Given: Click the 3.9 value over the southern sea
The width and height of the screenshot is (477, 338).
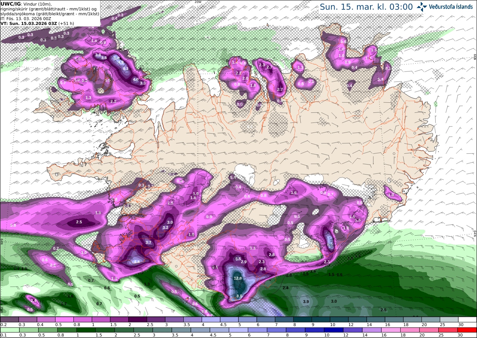Looking at the screenshot, I should tap(306, 302).
